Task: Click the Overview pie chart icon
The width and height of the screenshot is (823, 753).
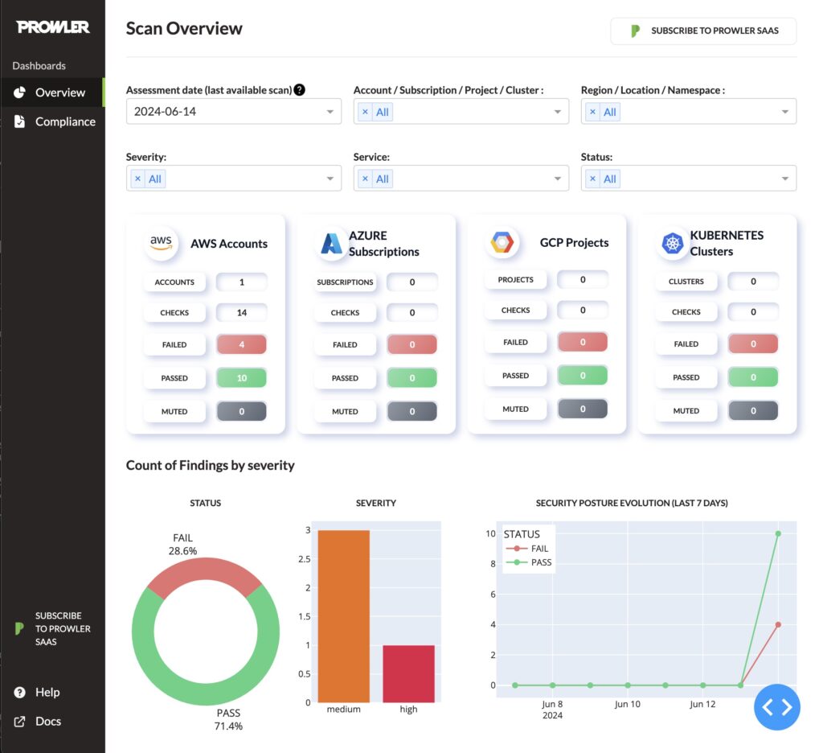Action: [x=19, y=93]
